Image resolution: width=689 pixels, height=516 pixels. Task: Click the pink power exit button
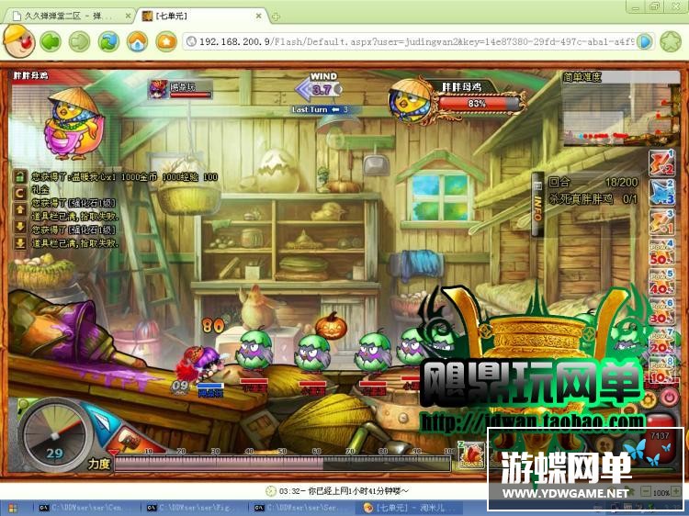tap(669, 397)
